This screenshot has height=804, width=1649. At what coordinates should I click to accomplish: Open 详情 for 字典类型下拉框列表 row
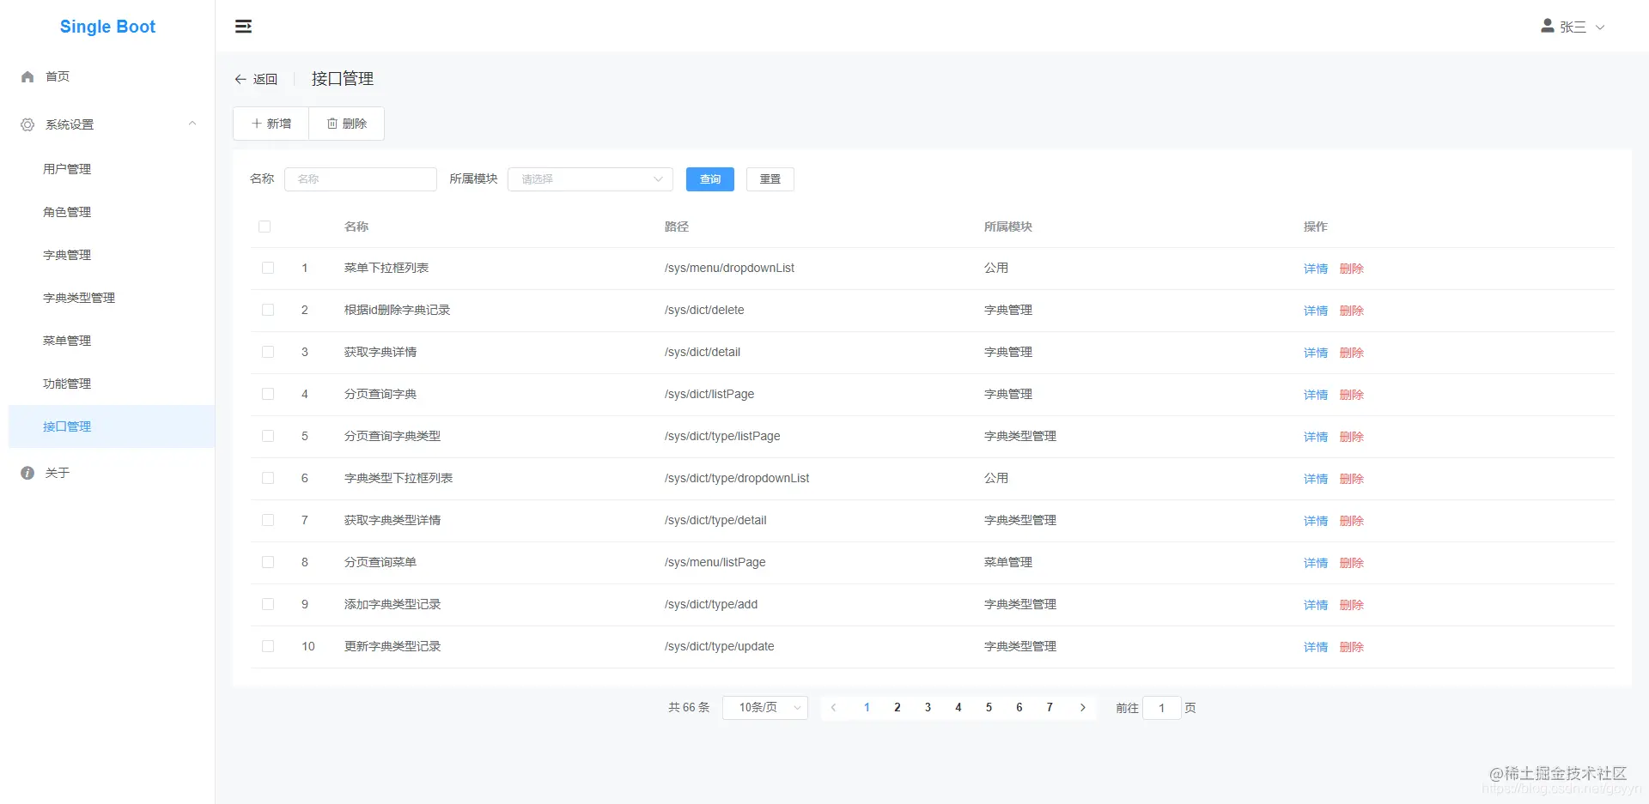click(x=1315, y=479)
